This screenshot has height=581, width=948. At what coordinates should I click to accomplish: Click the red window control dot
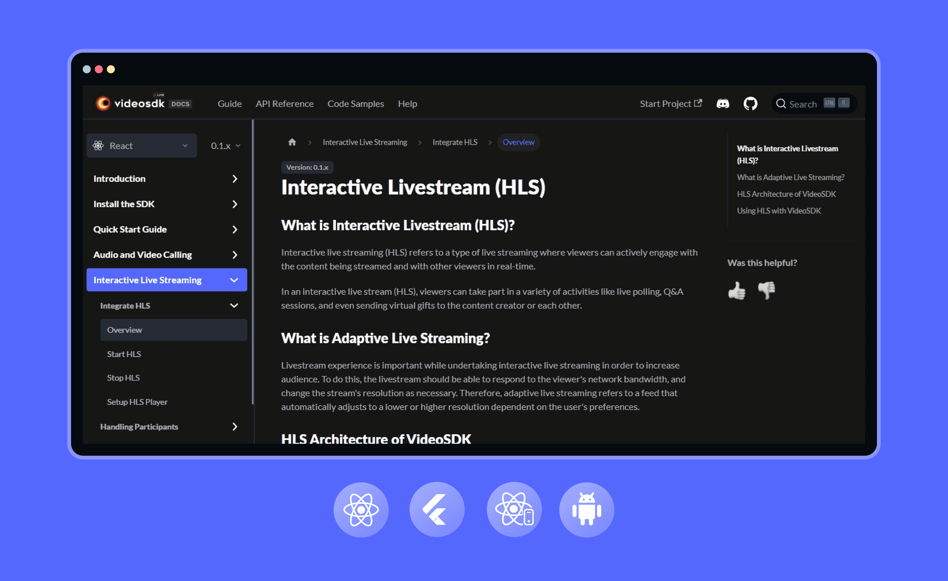(98, 69)
